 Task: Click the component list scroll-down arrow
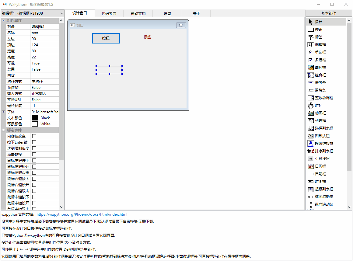click(x=349, y=207)
